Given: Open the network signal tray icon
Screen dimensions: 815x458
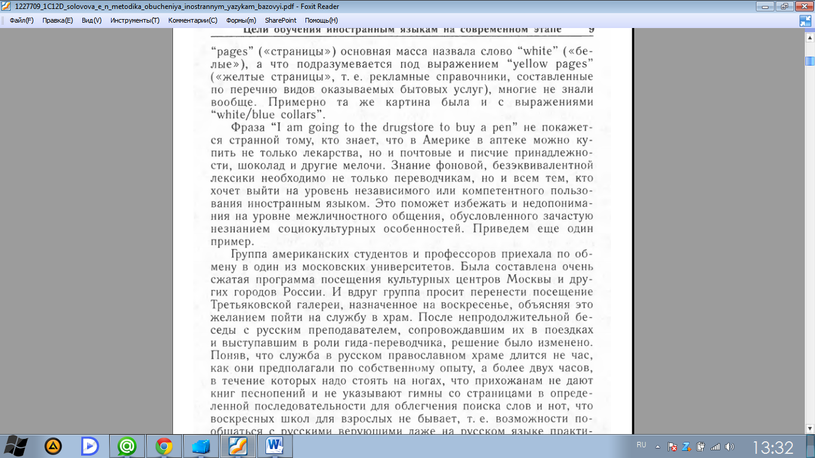Looking at the screenshot, I should 715,446.
